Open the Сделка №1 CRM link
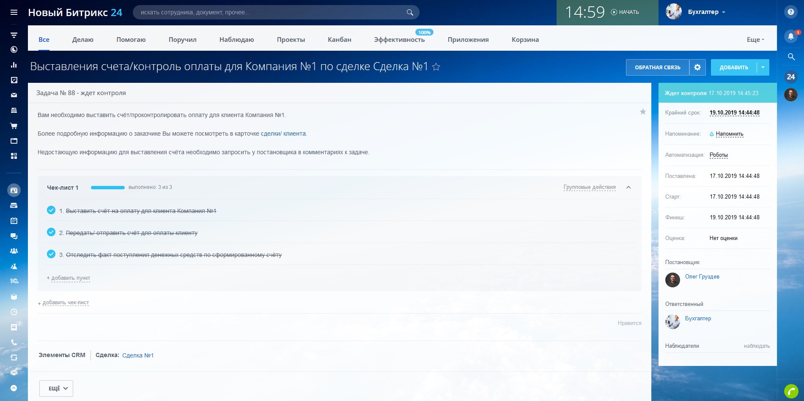This screenshot has height=401, width=804. [x=138, y=355]
